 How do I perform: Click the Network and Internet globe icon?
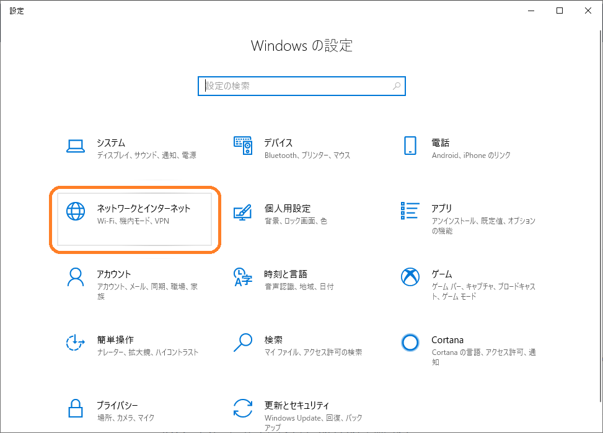76,211
